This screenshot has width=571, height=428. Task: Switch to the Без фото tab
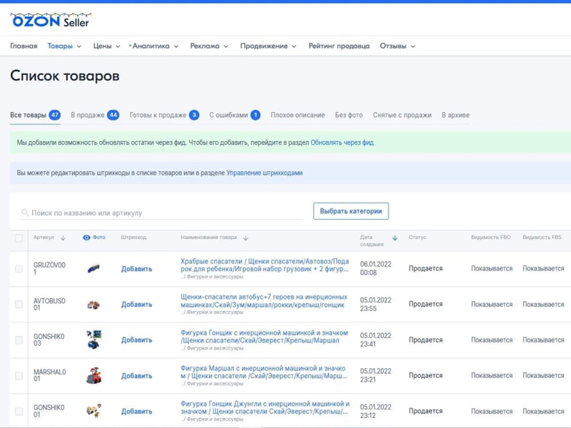[x=349, y=115]
